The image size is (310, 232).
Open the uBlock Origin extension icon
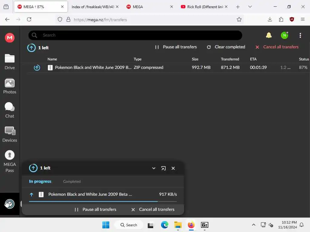pos(292,19)
